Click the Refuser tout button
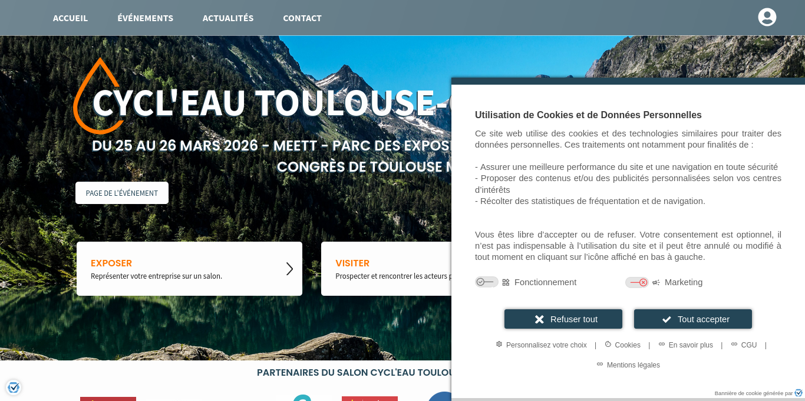This screenshot has height=401, width=805. tap(563, 319)
